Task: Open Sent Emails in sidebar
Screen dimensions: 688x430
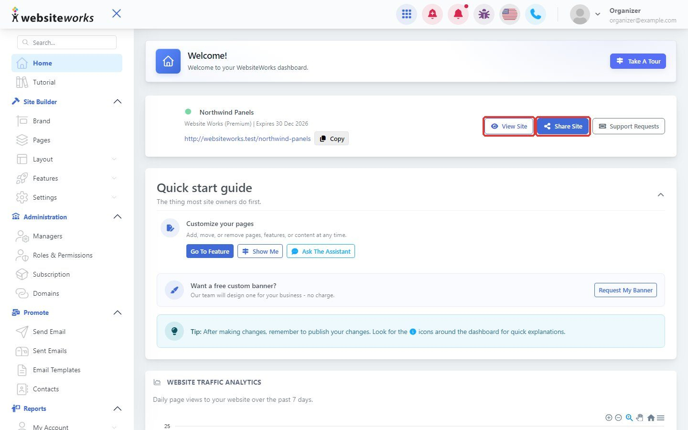Action: 67,351
